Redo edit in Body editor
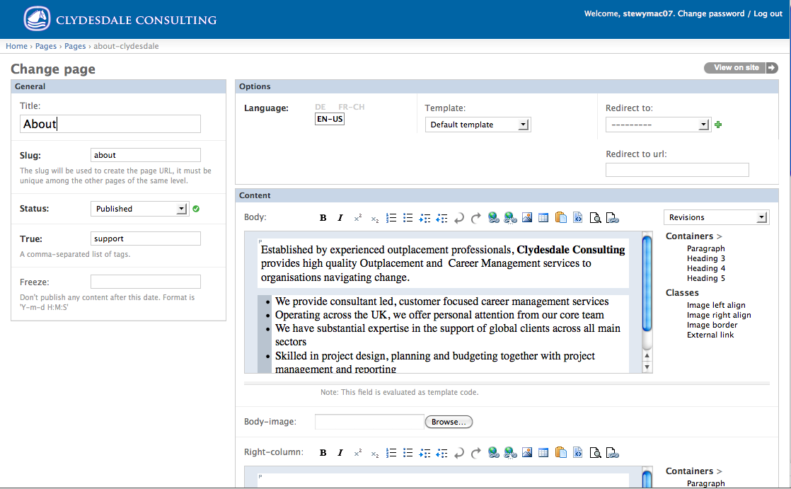Image resolution: width=791 pixels, height=489 pixels. pos(475,218)
